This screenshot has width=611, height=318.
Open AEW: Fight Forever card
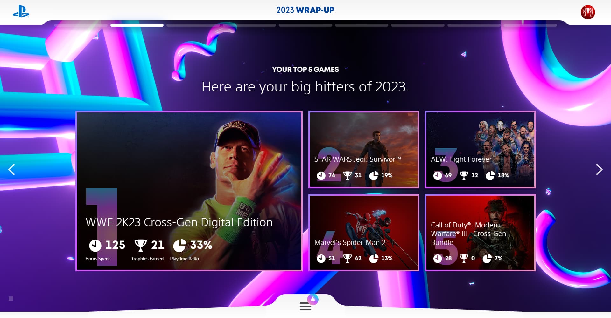tap(480, 150)
